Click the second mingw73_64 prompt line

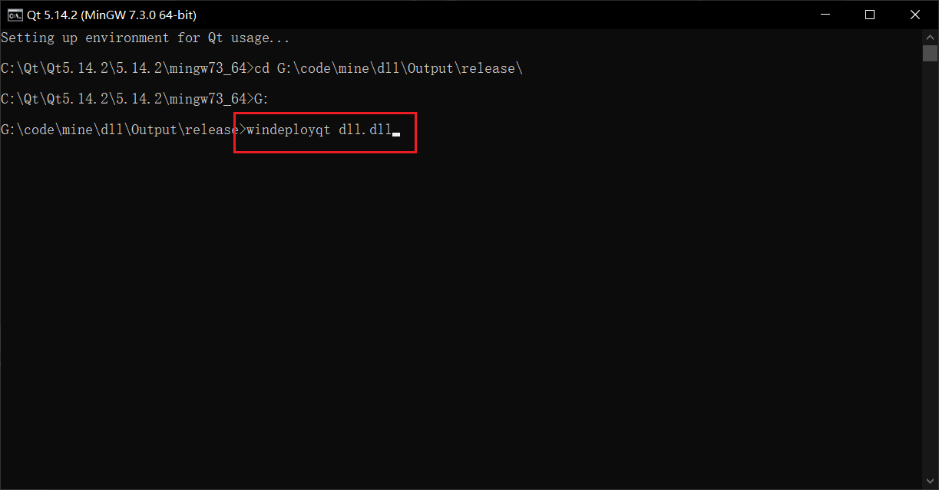pyautogui.click(x=135, y=99)
